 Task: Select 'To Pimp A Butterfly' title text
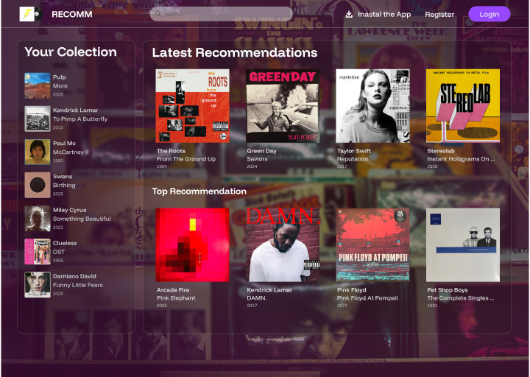pos(80,119)
